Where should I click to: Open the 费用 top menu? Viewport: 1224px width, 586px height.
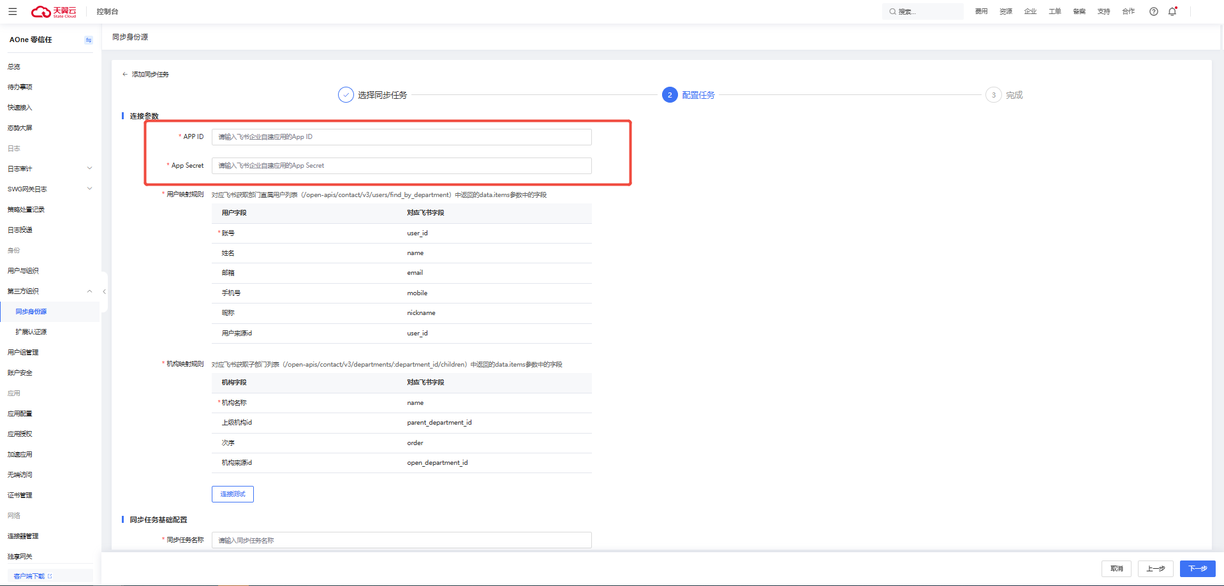click(x=981, y=11)
